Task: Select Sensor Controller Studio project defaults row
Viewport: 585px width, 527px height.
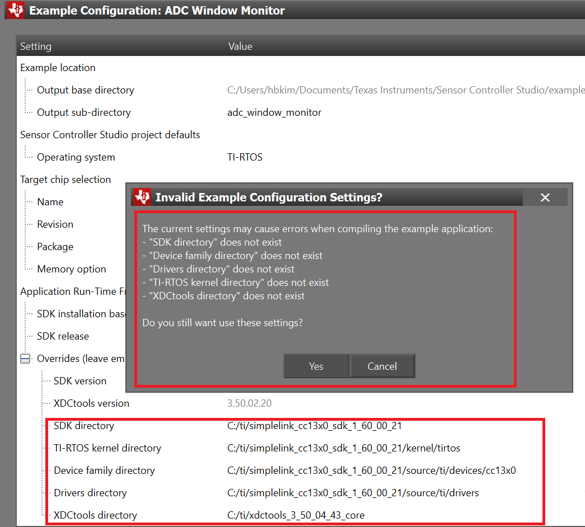Action: pyautogui.click(x=110, y=135)
